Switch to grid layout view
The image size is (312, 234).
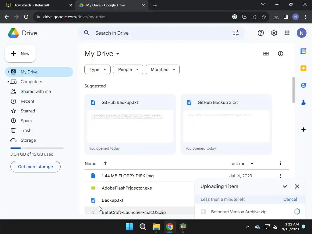tap(266, 54)
